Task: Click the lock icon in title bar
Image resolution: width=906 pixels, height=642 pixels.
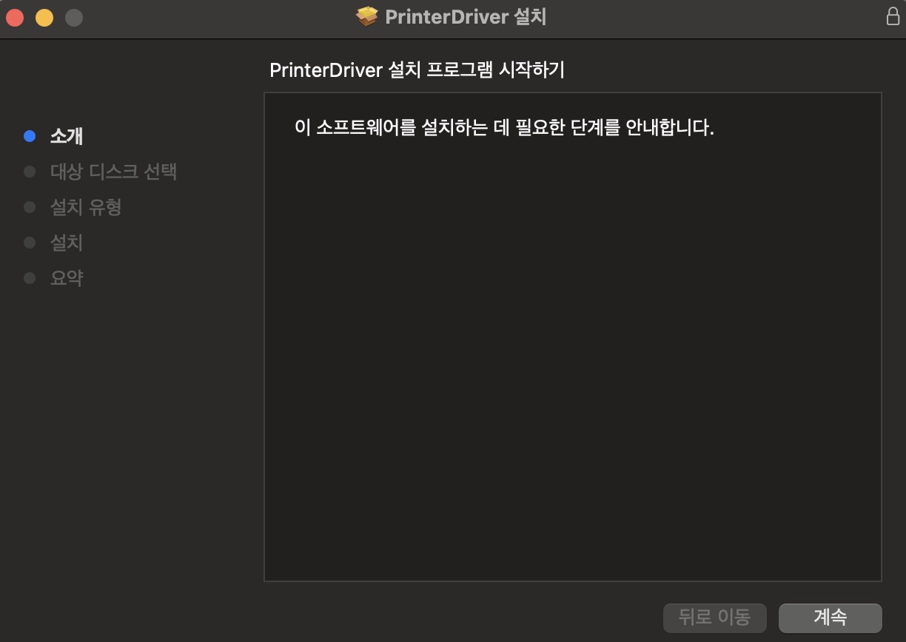Action: tap(893, 16)
